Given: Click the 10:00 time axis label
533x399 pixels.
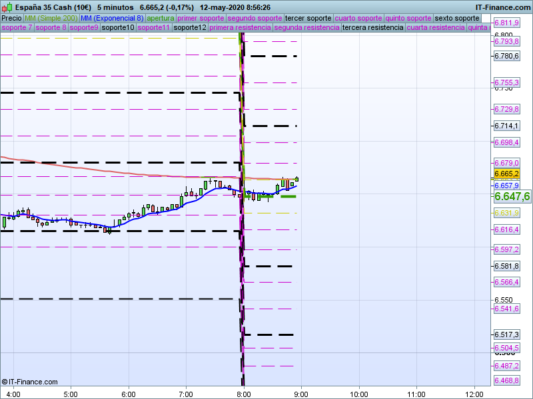Looking at the screenshot, I should coord(359,394).
